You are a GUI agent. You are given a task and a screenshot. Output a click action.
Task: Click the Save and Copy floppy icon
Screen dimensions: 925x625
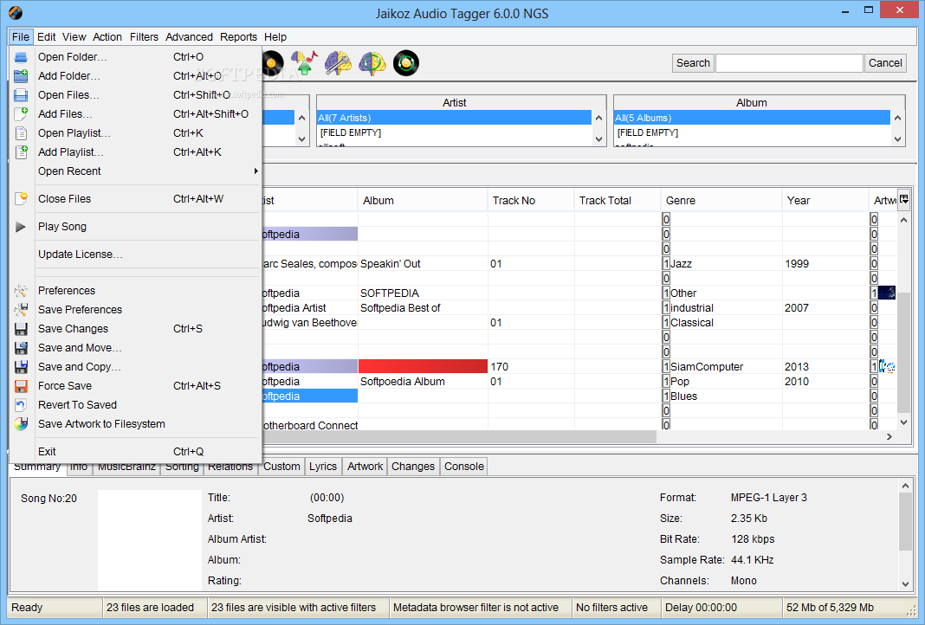21,367
